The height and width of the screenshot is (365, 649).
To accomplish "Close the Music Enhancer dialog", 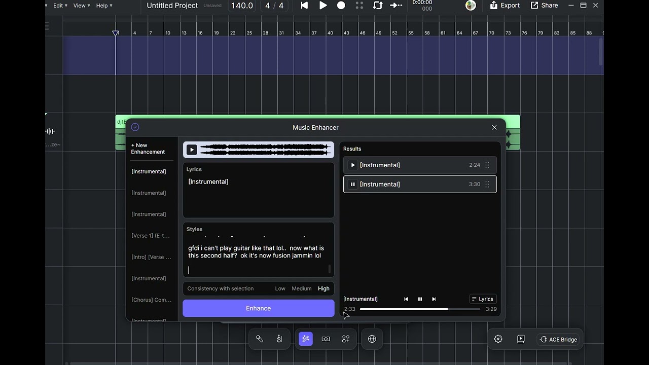I will point(494,128).
